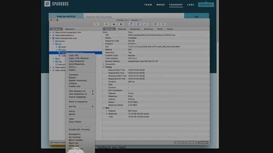
Task: Expand the fonts folder arrow
Action: pyautogui.click(x=57, y=47)
